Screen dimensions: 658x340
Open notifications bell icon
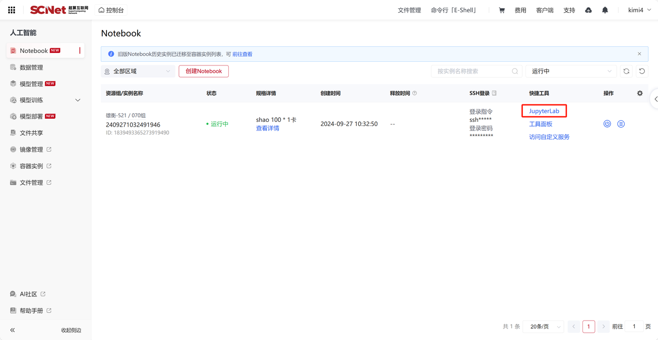click(x=605, y=10)
